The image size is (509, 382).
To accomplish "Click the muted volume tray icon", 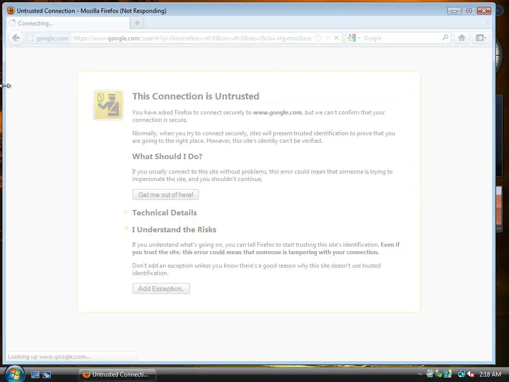I will coord(471,374).
